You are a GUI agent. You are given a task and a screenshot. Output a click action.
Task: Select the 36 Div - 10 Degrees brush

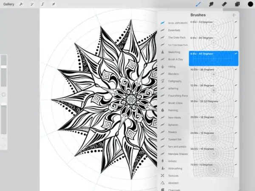click(214, 154)
